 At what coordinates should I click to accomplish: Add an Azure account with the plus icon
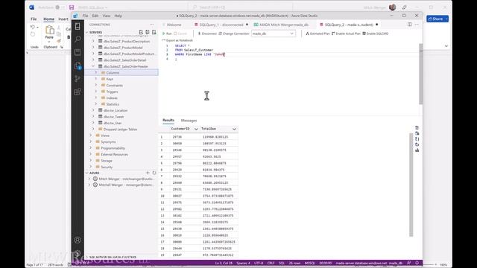click(x=148, y=173)
